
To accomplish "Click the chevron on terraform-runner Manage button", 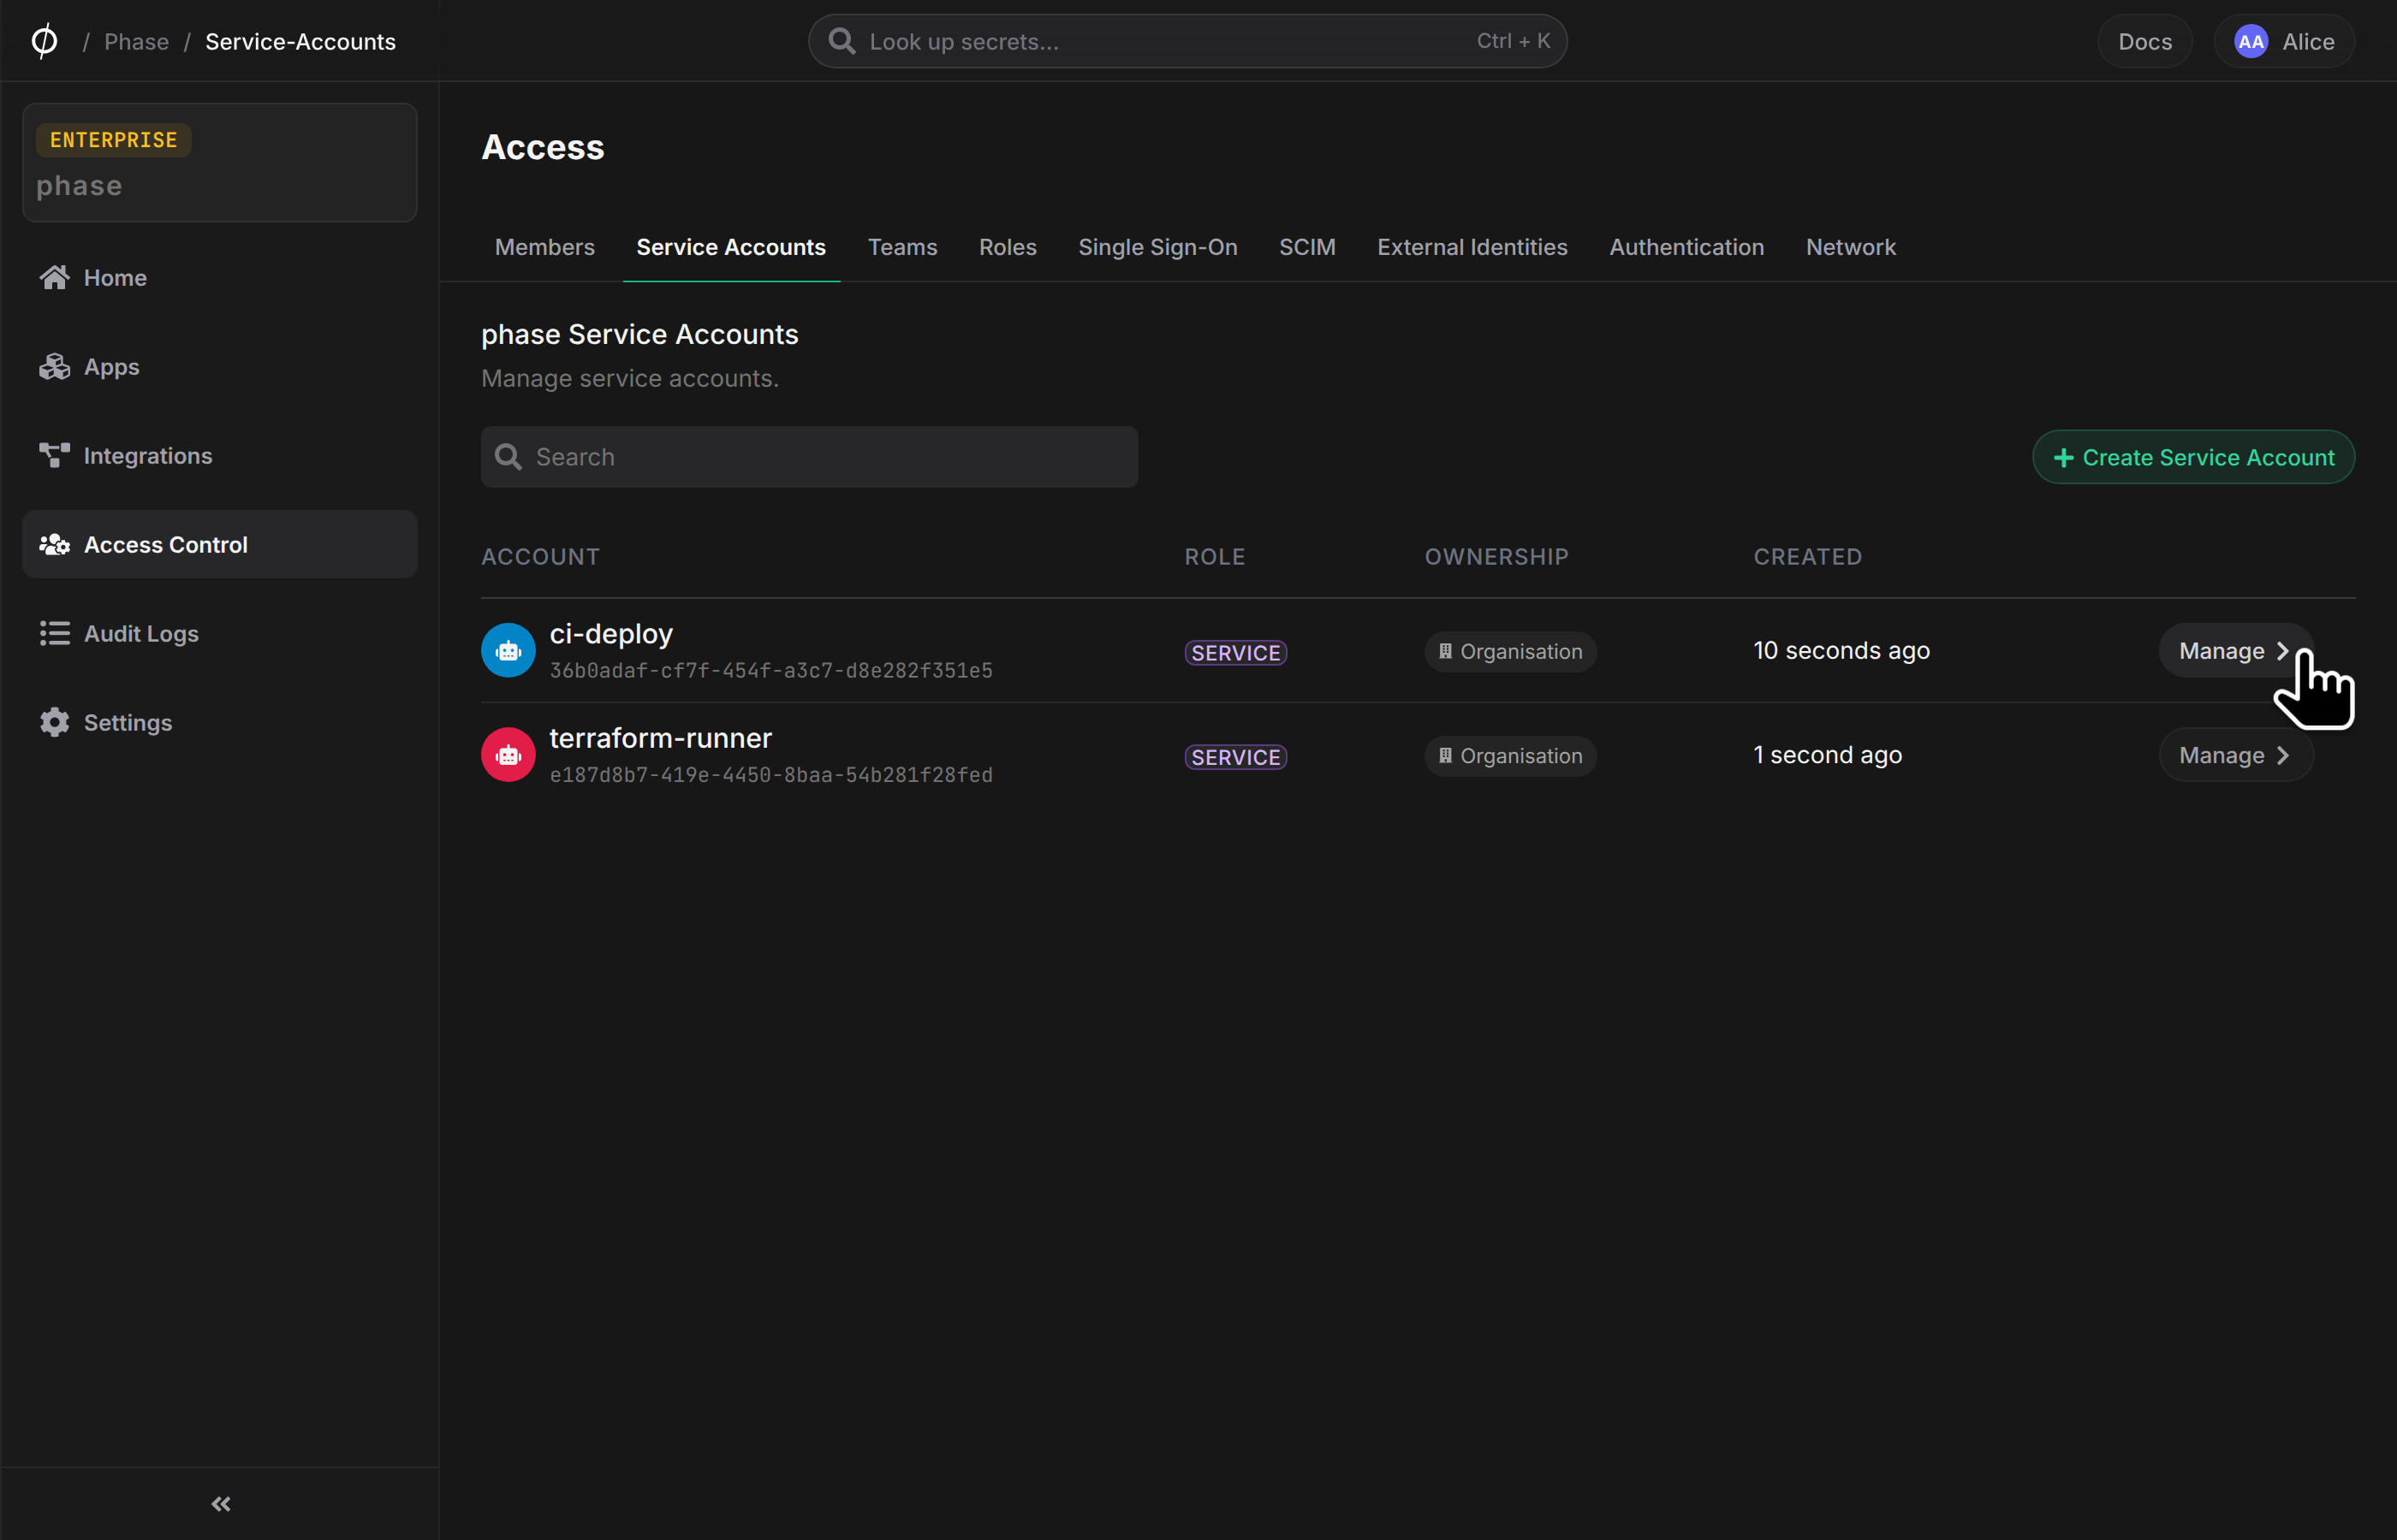I will 2282,755.
